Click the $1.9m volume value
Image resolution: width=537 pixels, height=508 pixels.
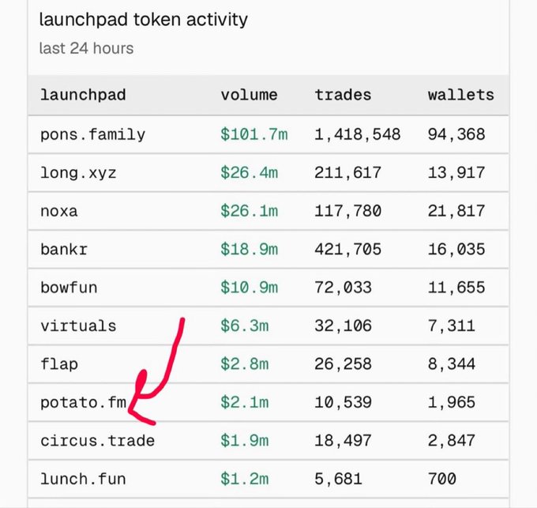tap(244, 441)
